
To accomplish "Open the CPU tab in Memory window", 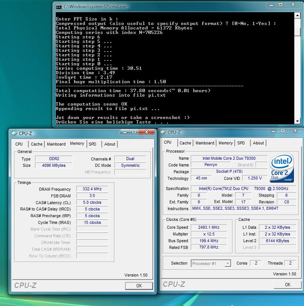I will click(x=19, y=144).
